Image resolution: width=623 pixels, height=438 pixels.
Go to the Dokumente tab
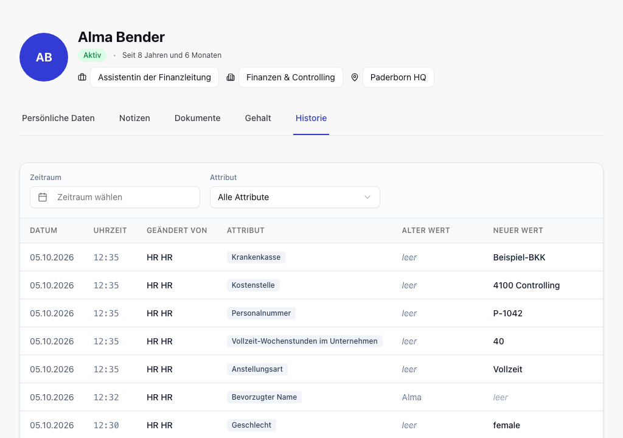[198, 118]
